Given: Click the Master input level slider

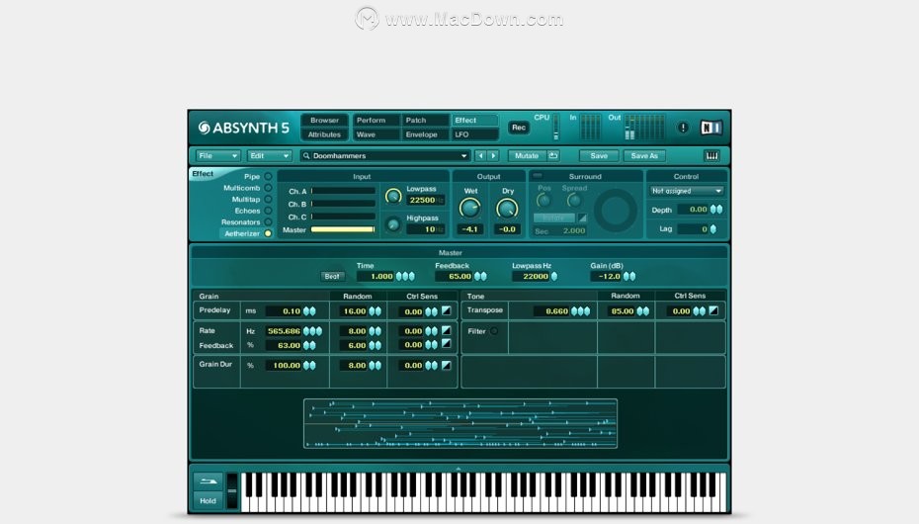Looking at the screenshot, I should coord(343,229).
